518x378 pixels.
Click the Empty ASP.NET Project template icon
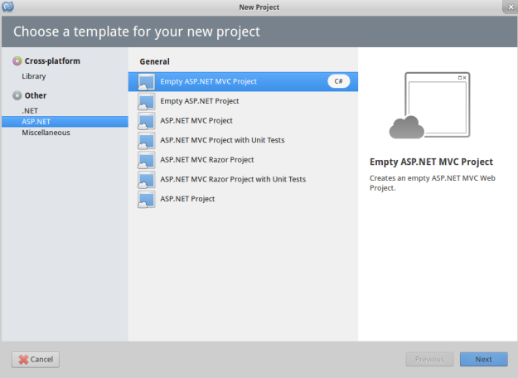(x=145, y=101)
